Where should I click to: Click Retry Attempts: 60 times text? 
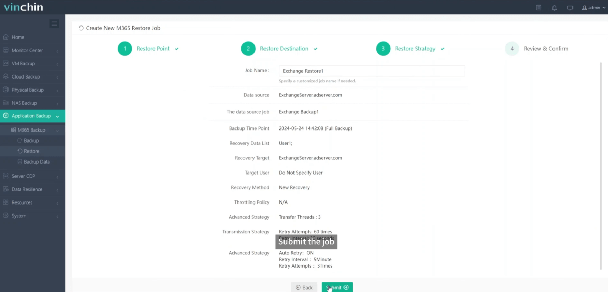pyautogui.click(x=306, y=232)
